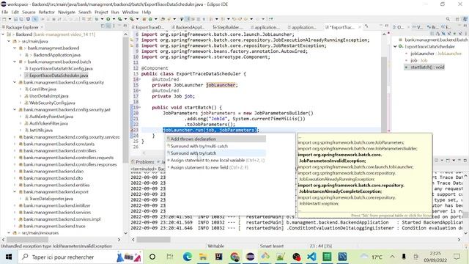The height and width of the screenshot is (264, 469).
Task: Click the New file toolbar icon
Action: (4, 19)
